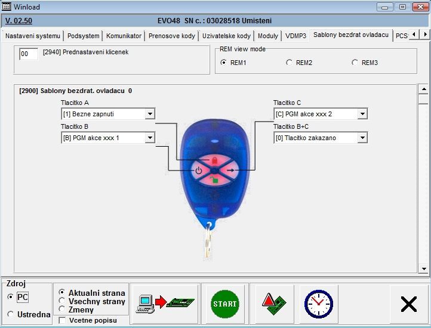The width and height of the screenshot is (431, 328).
Task: Choose the Vsechny strany option
Action: 63,301
